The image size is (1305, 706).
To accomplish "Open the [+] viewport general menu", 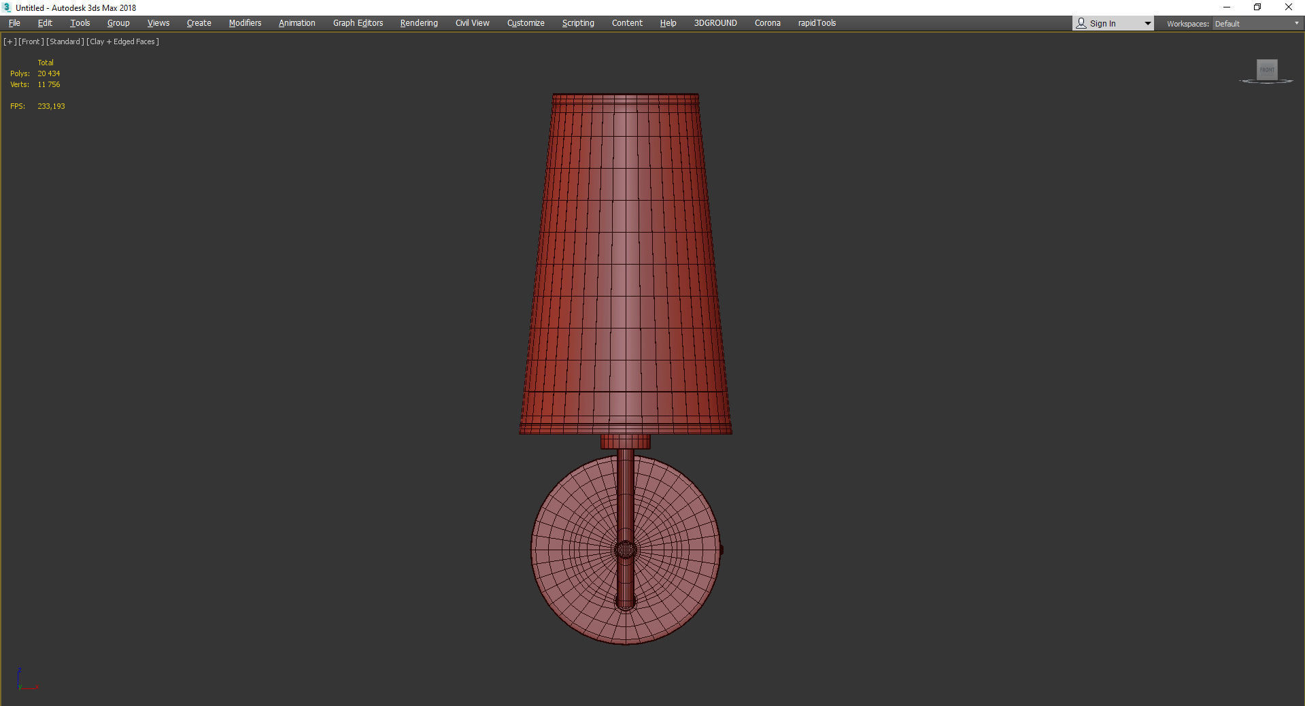I will 10,41.
